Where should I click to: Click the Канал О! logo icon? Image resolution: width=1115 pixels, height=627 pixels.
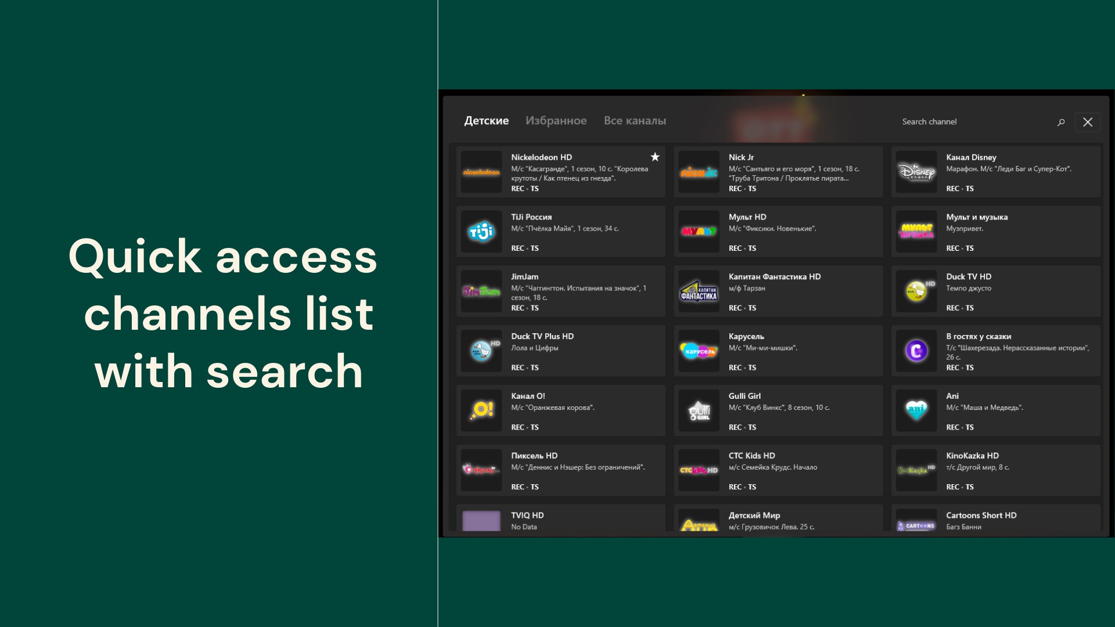click(481, 411)
